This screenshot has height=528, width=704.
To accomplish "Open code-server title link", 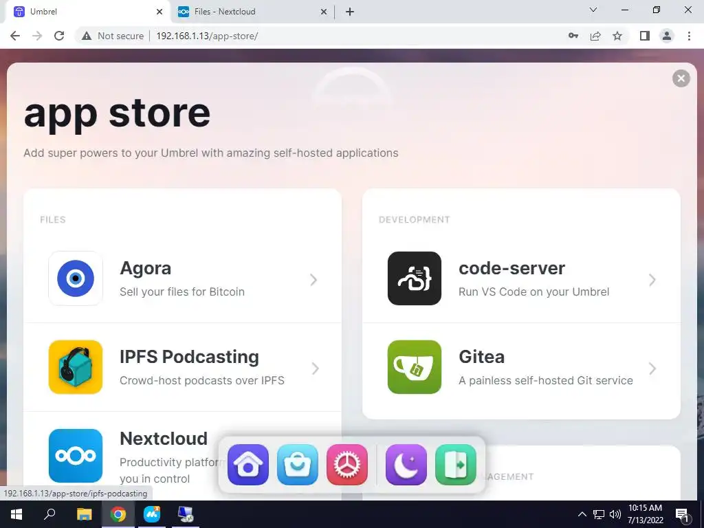I will point(511,269).
